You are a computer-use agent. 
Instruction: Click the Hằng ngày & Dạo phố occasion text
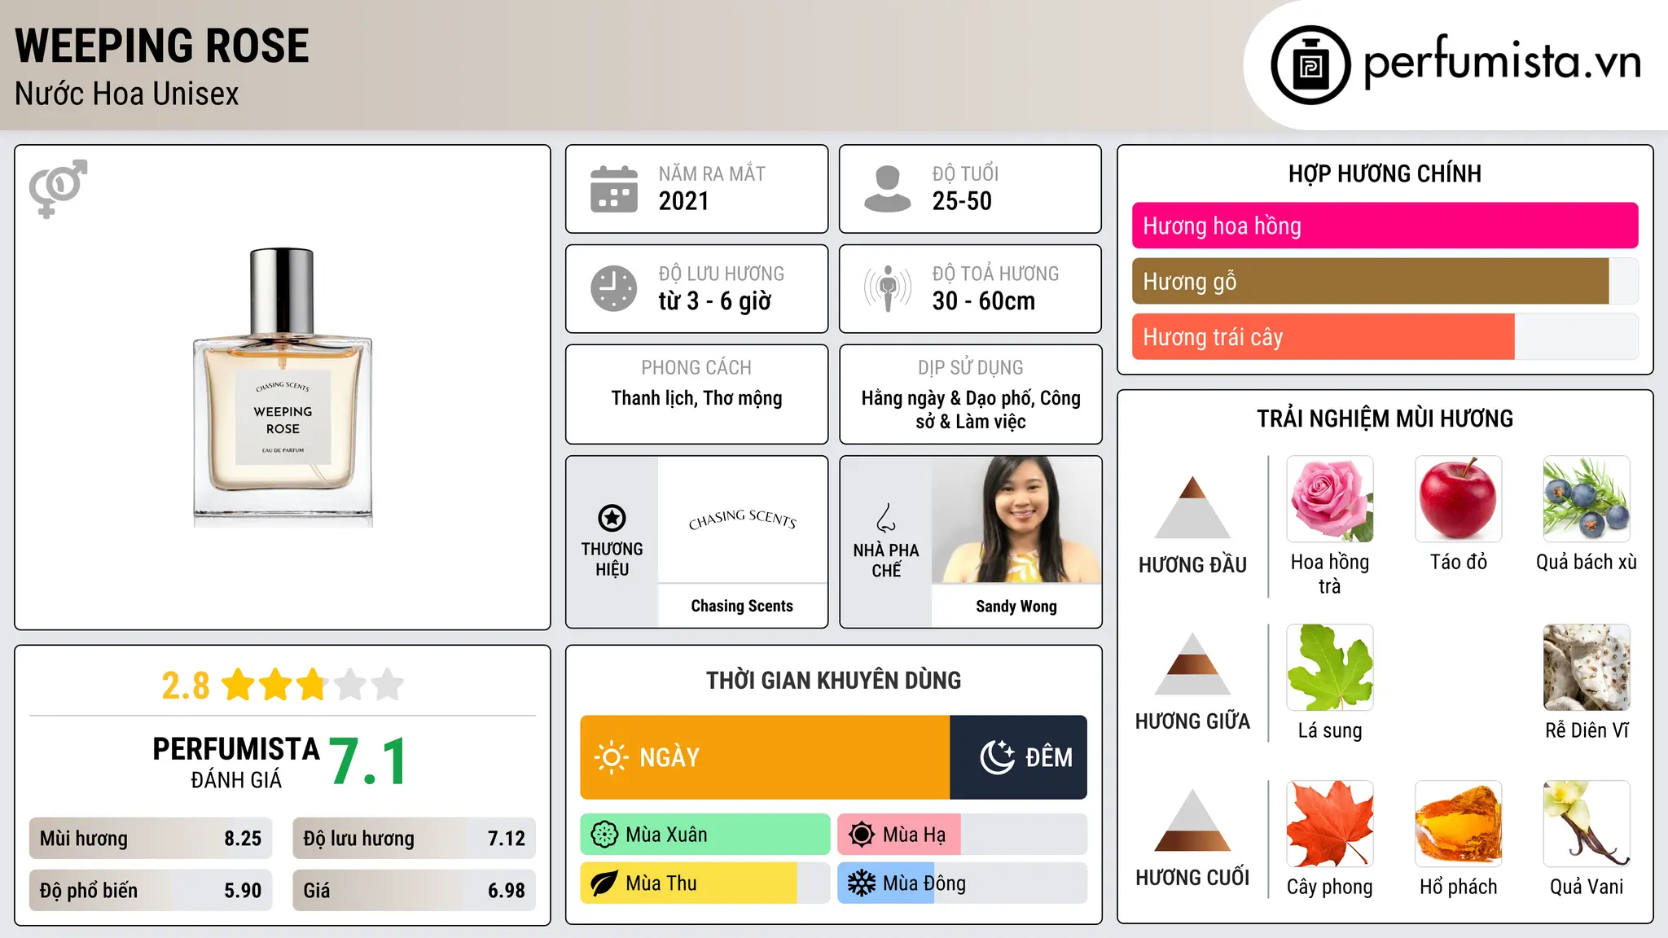pyautogui.click(x=971, y=410)
